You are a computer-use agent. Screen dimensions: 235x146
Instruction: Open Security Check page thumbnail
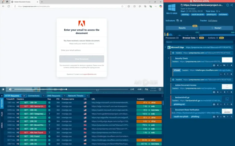(x=227, y=60)
